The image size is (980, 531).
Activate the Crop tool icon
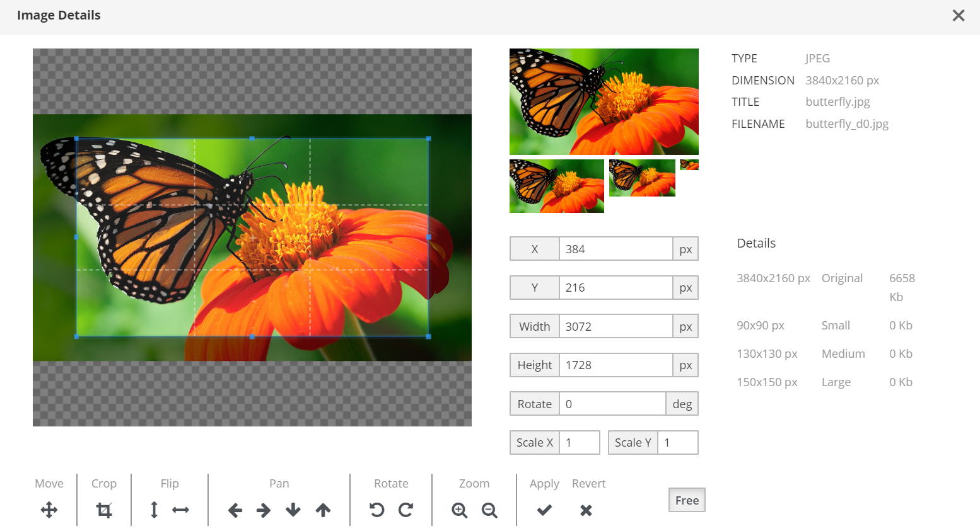tap(104, 510)
